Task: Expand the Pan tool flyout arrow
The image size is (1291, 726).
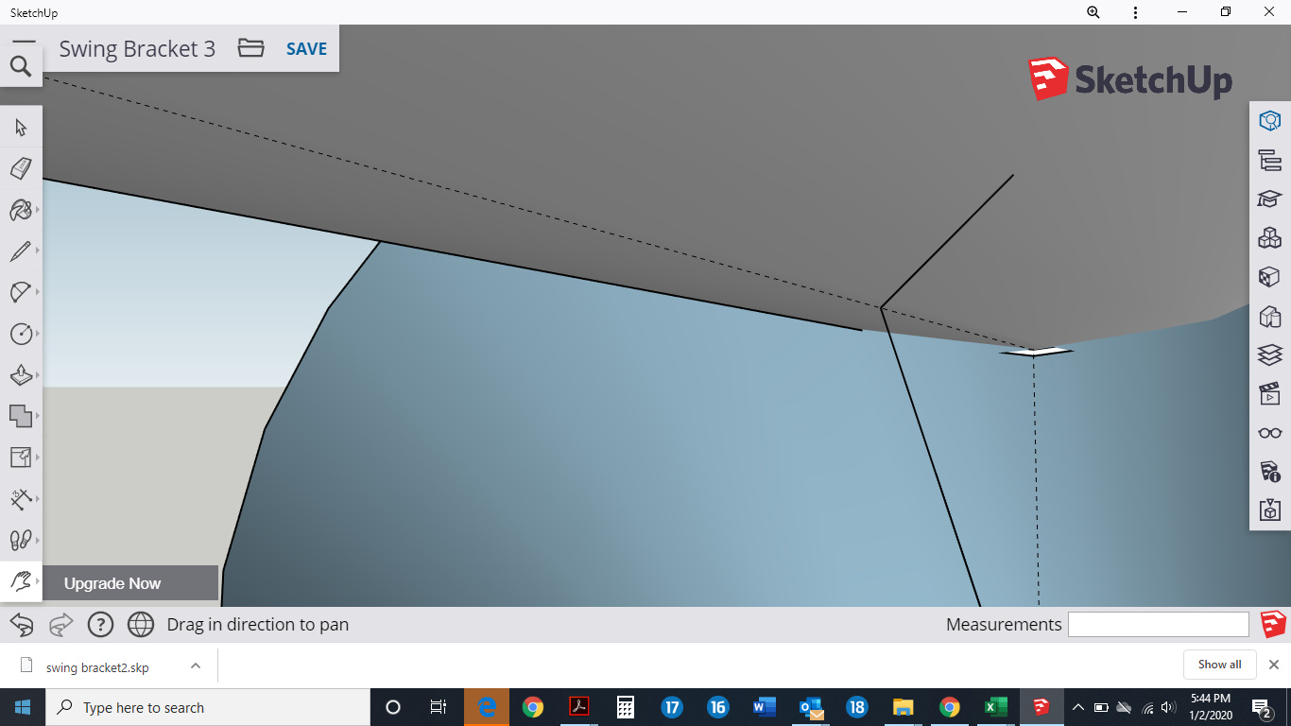Action: [37, 581]
